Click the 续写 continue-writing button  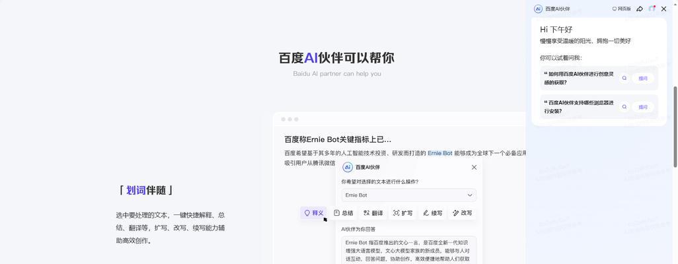point(432,213)
